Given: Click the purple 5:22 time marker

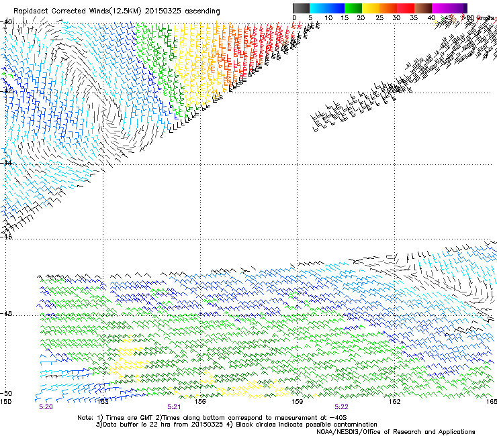Looking at the screenshot, I should [x=341, y=407].
